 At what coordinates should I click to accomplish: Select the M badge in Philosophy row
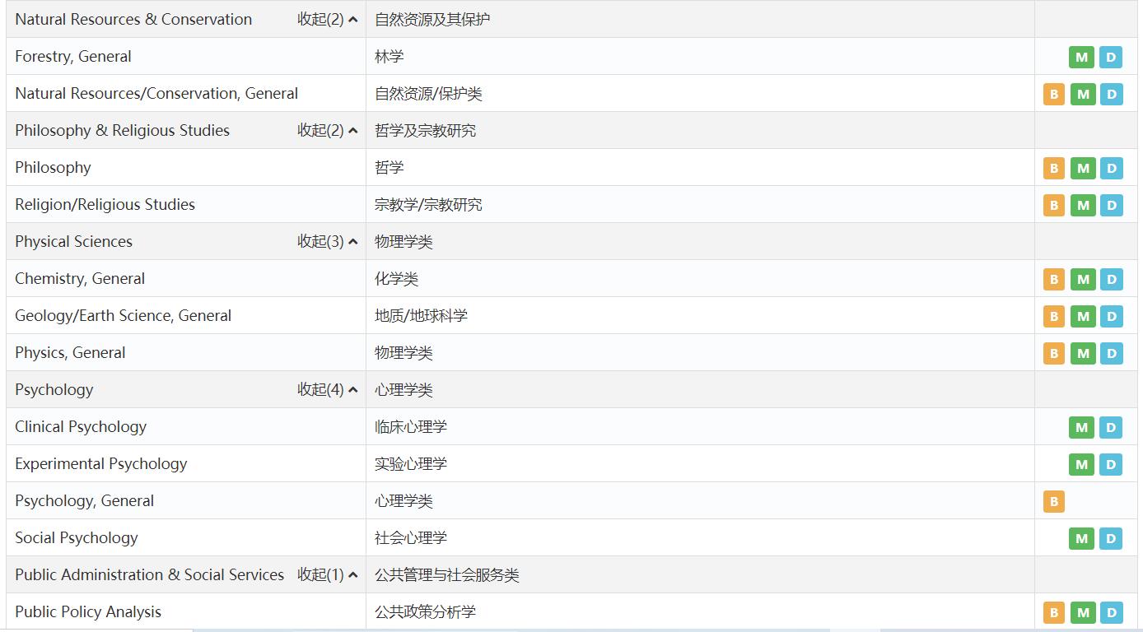[1083, 168]
